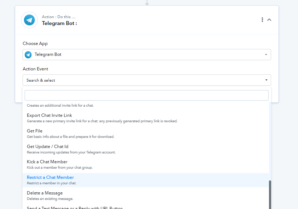Click the Action Event dropdown caret
298x209 pixels.
click(x=266, y=80)
